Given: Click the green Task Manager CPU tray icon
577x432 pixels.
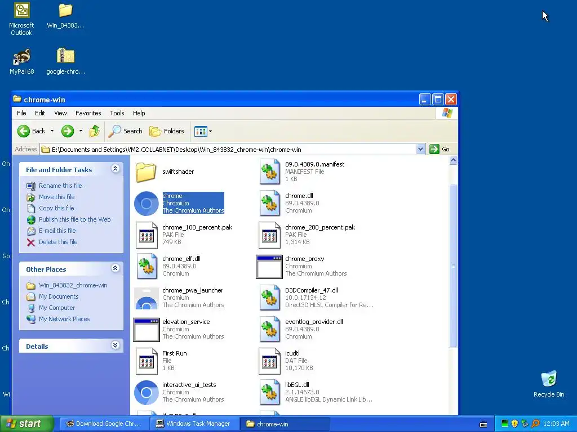Looking at the screenshot, I should click(505, 424).
